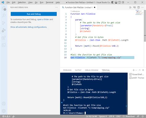Click Spaces: 4 indentation status item

point(103,116)
